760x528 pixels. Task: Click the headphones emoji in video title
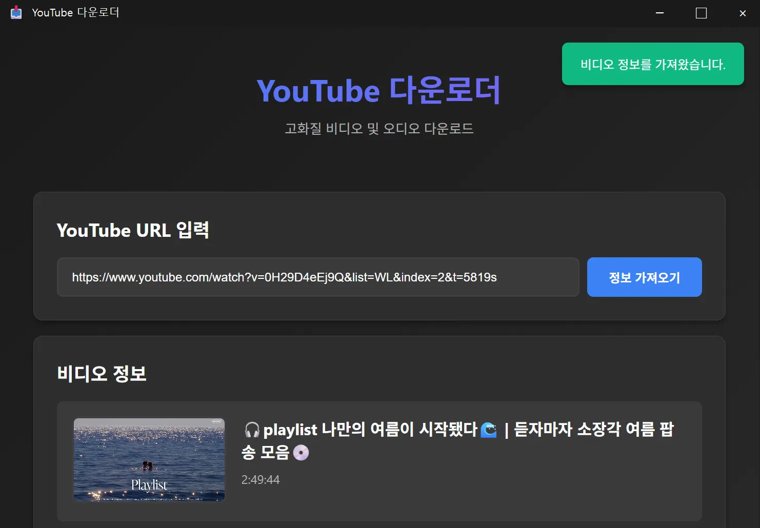[x=252, y=430]
